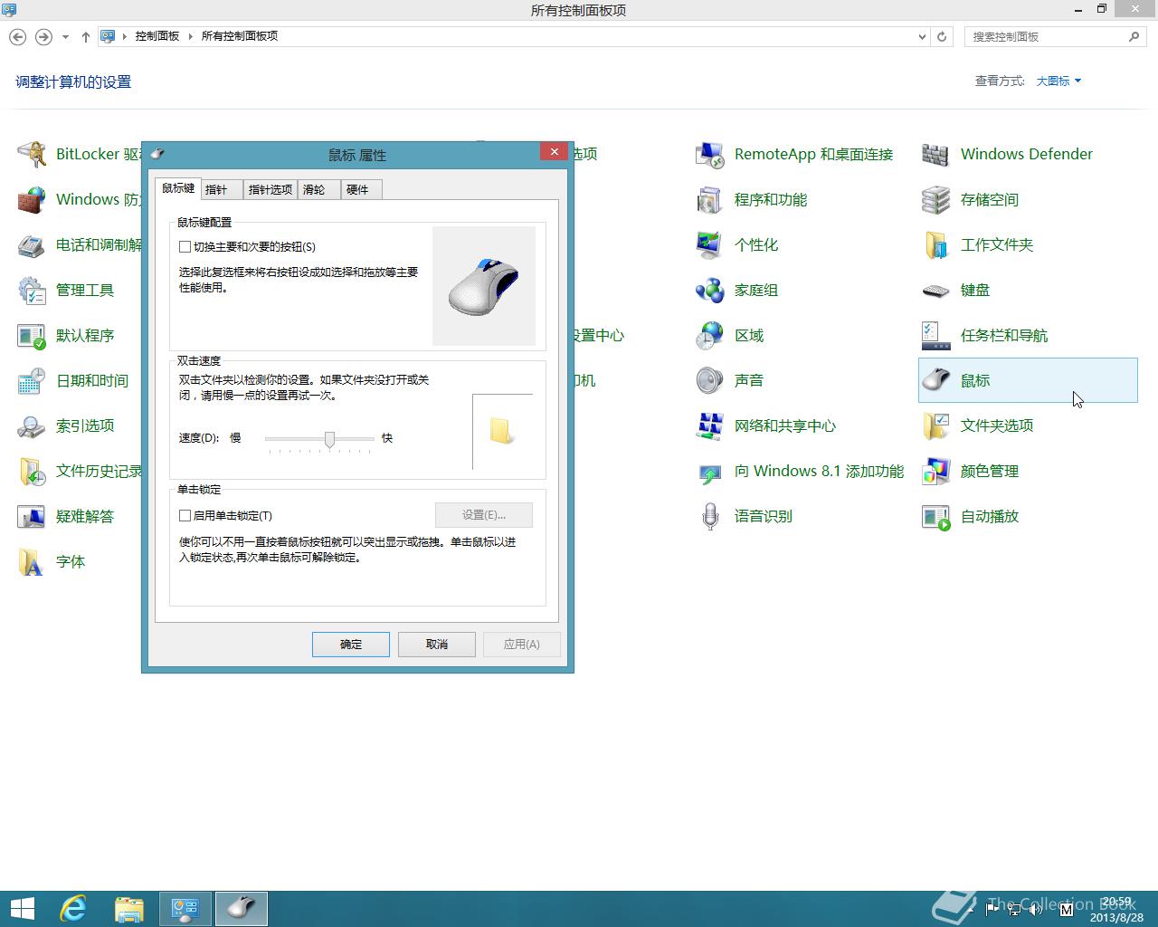
Task: Open File History (文件历史记录) icon
Action: coord(32,471)
